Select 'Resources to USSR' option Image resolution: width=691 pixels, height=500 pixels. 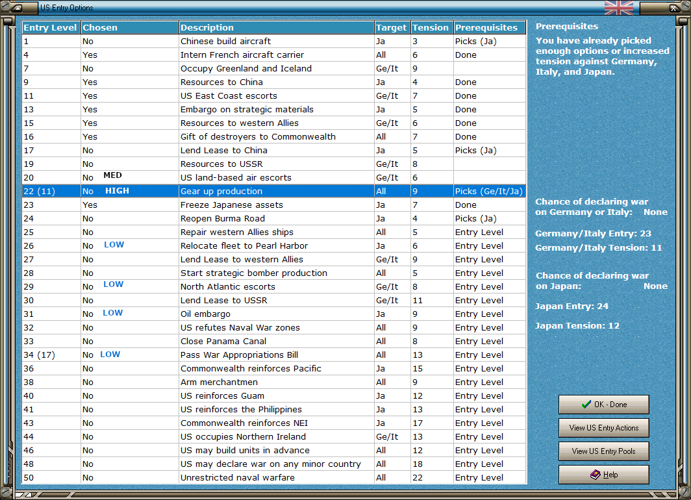[274, 164]
